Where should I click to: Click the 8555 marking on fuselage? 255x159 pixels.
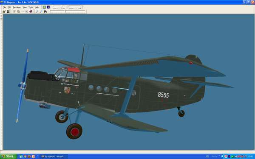tap(163, 95)
